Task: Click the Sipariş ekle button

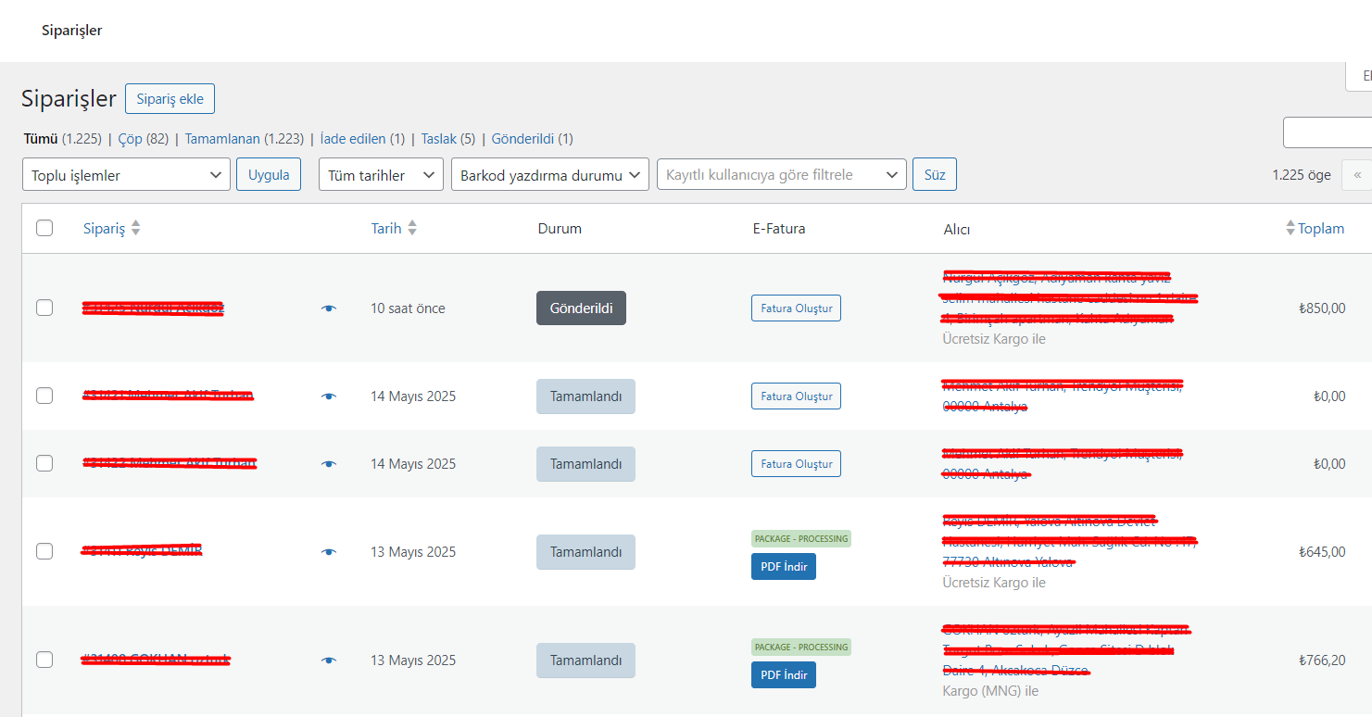Action: point(170,99)
